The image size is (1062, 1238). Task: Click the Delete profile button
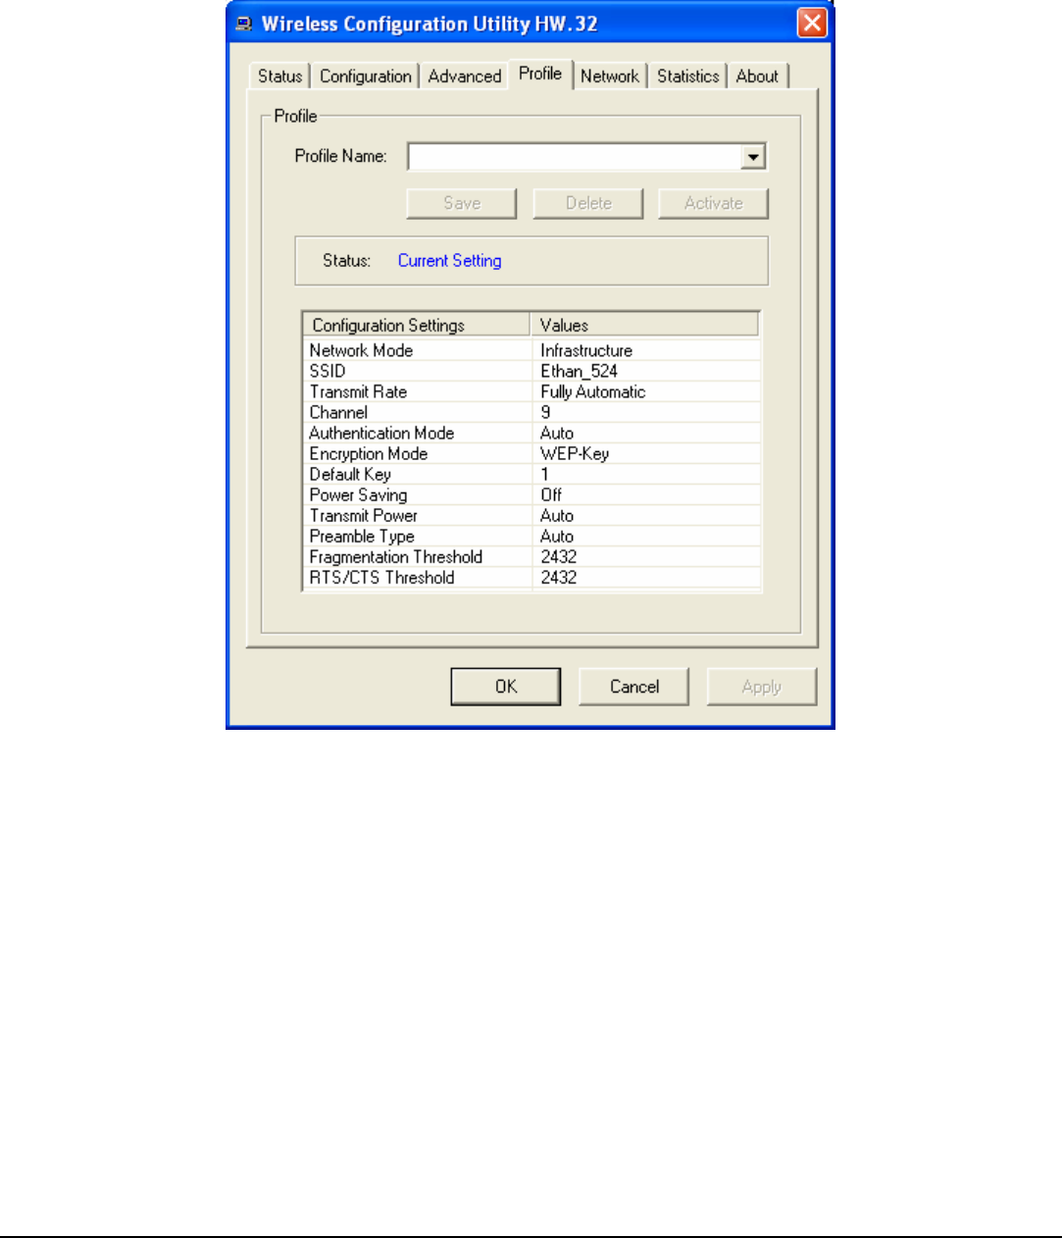click(588, 203)
